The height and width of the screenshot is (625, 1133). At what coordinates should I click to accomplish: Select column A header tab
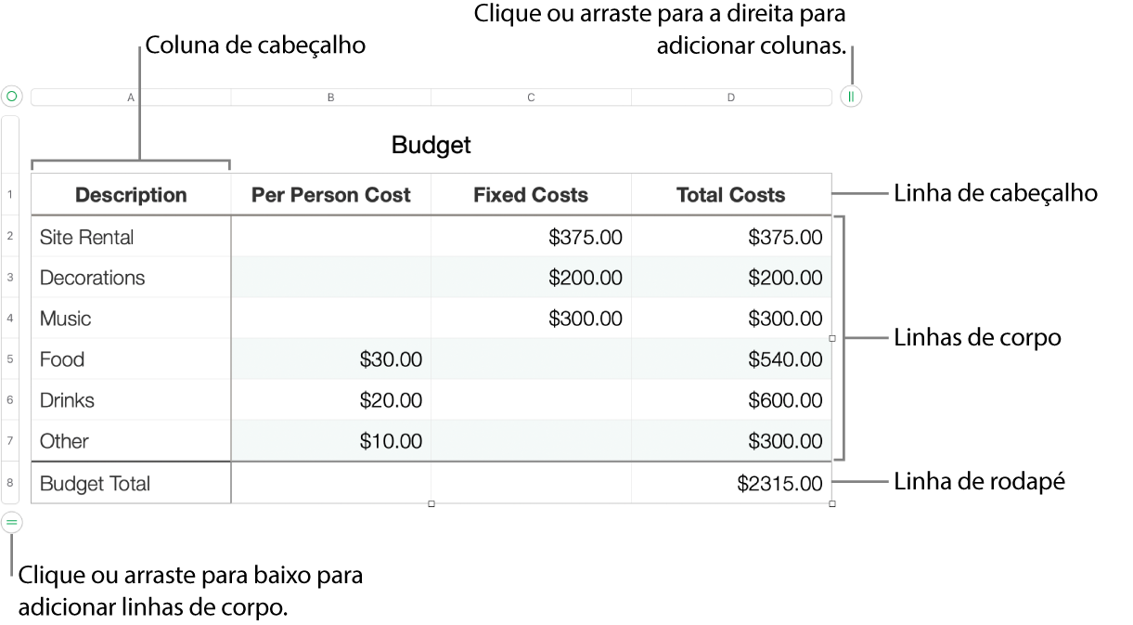[131, 98]
